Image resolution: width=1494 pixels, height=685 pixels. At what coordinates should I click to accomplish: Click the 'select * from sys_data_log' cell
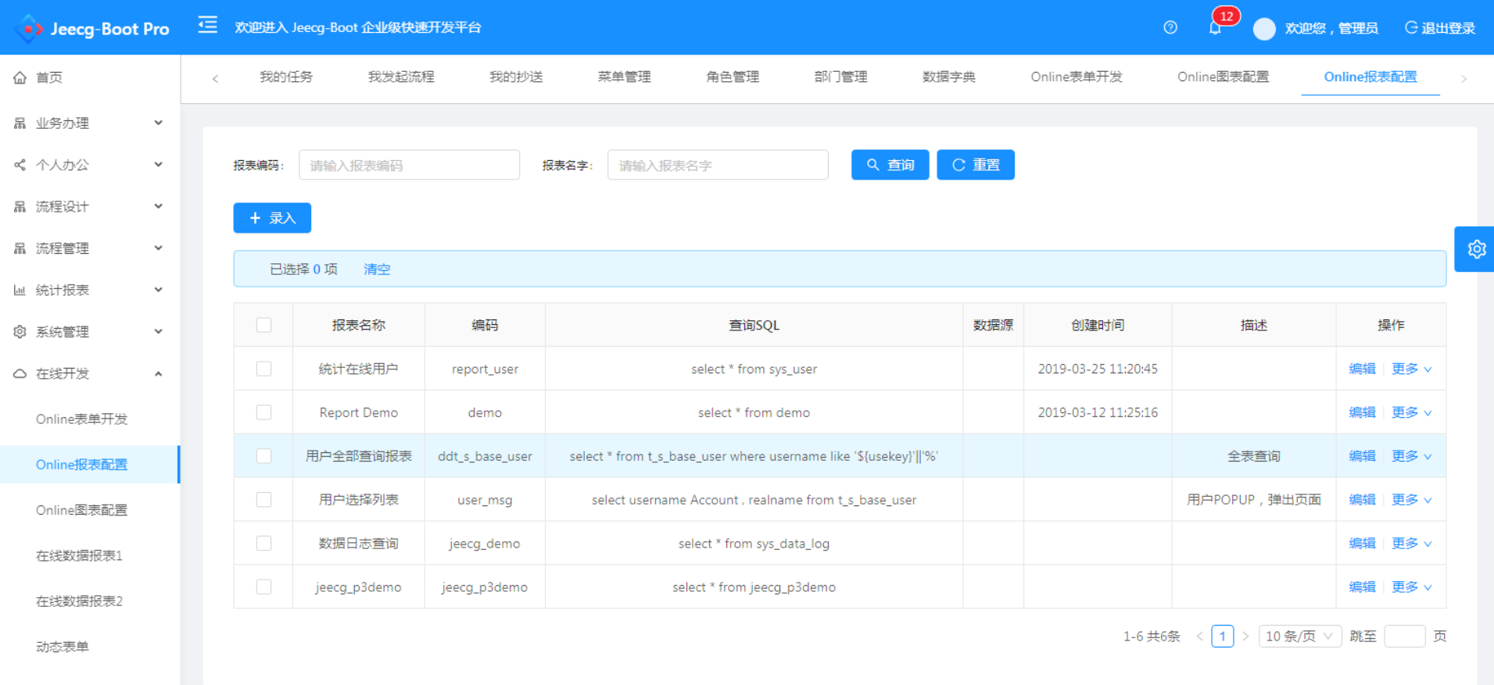[x=754, y=544]
